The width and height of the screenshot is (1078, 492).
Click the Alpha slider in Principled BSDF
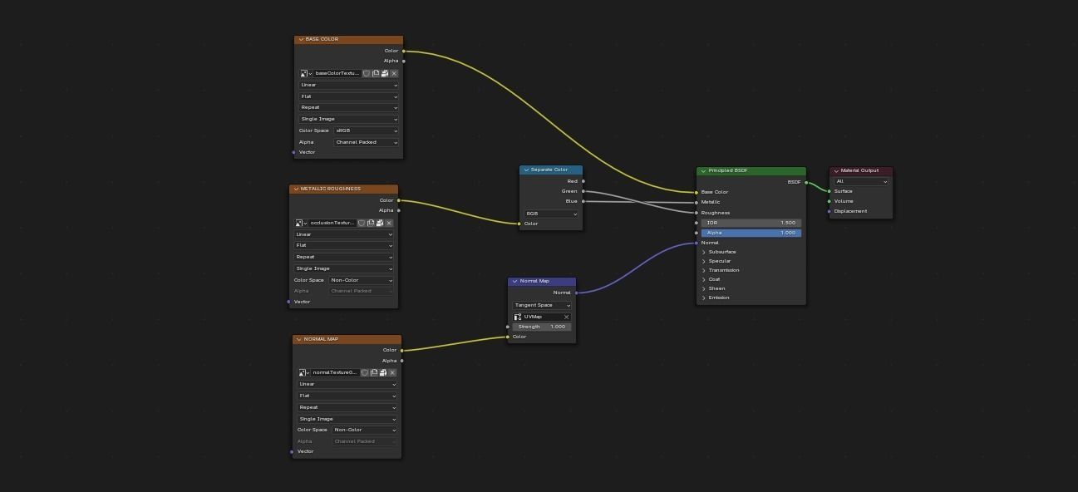[751, 233]
